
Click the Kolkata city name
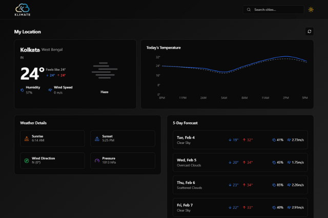(30, 50)
